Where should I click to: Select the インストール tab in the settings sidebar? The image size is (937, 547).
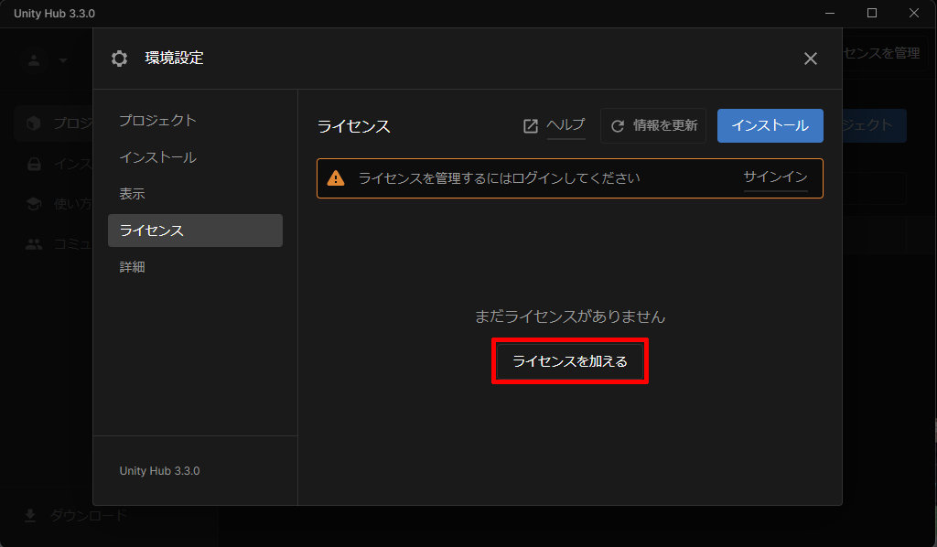pyautogui.click(x=157, y=157)
